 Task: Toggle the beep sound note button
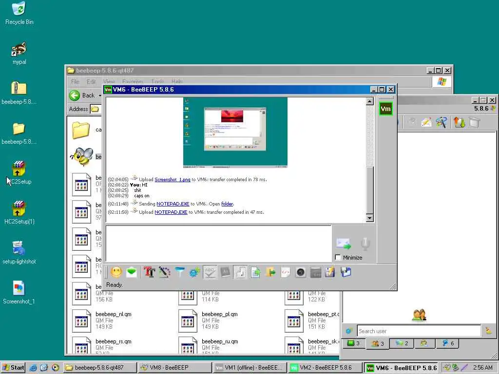click(x=241, y=272)
